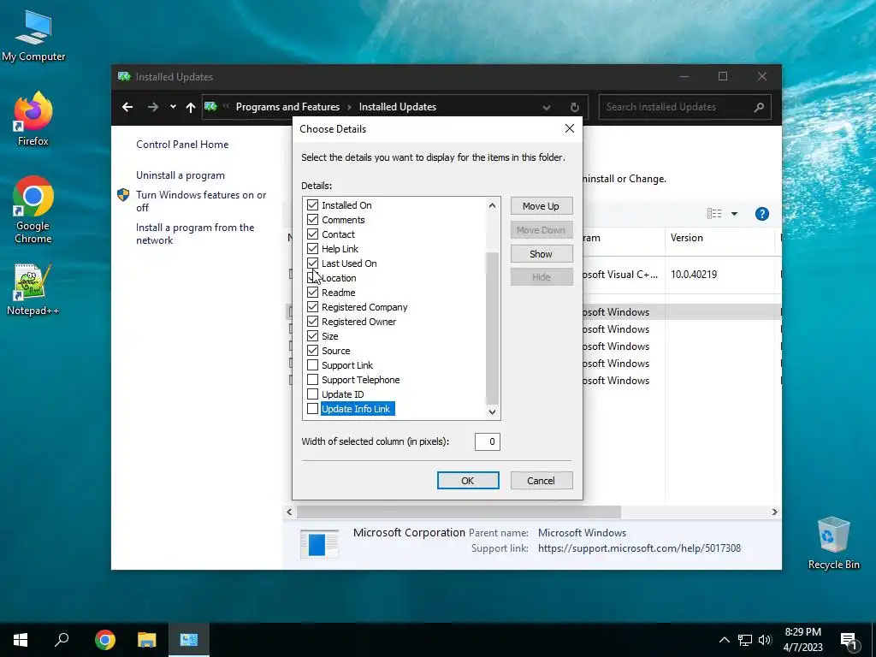Viewport: 876px width, 657px height.
Task: Show hidden system tray icons
Action: pos(724,640)
